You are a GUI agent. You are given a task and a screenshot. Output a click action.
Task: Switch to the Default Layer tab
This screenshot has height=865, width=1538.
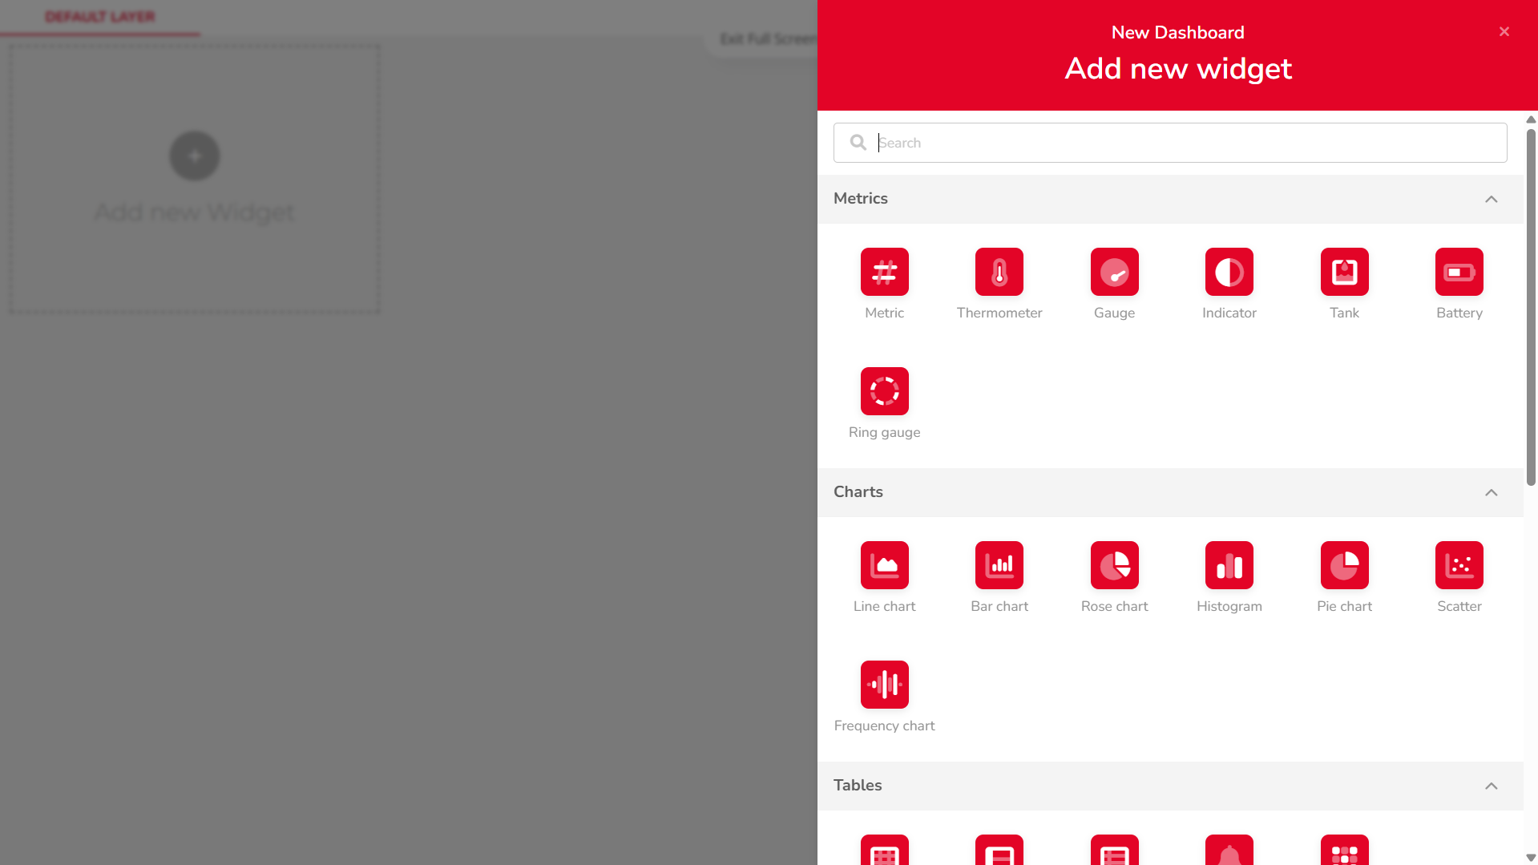(100, 17)
